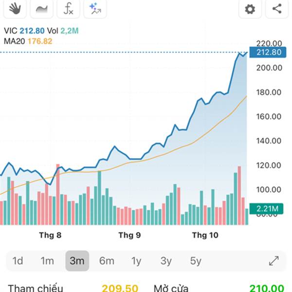Click the Thg 10 date marker
Viewport: 292px width, 292px height.
pyautogui.click(x=205, y=236)
